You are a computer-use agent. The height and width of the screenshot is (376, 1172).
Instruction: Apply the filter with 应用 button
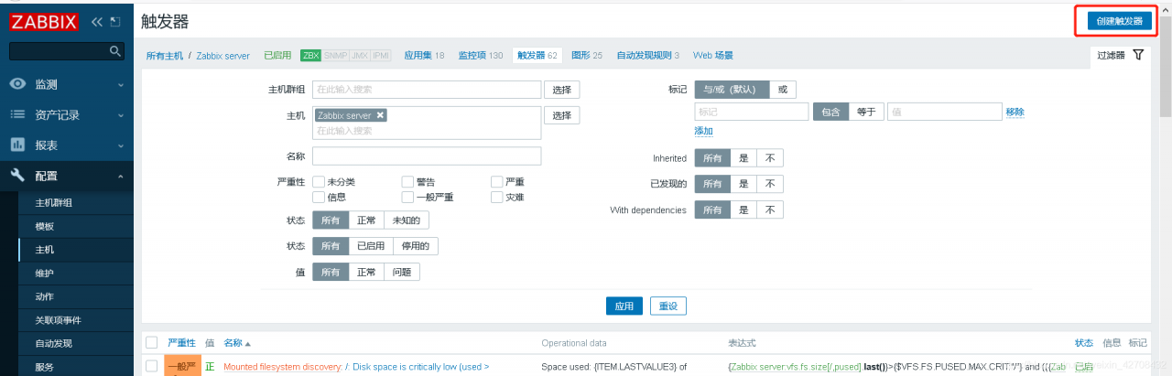point(624,306)
